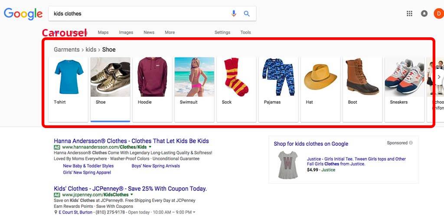The width and height of the screenshot is (444, 217).
Task: Open the notifications bell icon
Action: pos(424,13)
